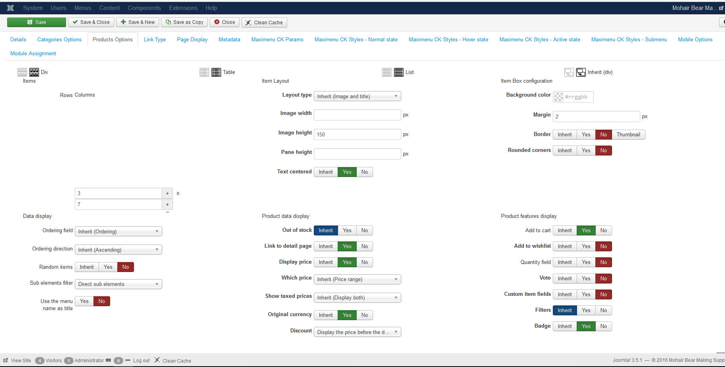The height and width of the screenshot is (367, 725).
Task: Open the Maximenu CK Params tab
Action: [x=277, y=39]
